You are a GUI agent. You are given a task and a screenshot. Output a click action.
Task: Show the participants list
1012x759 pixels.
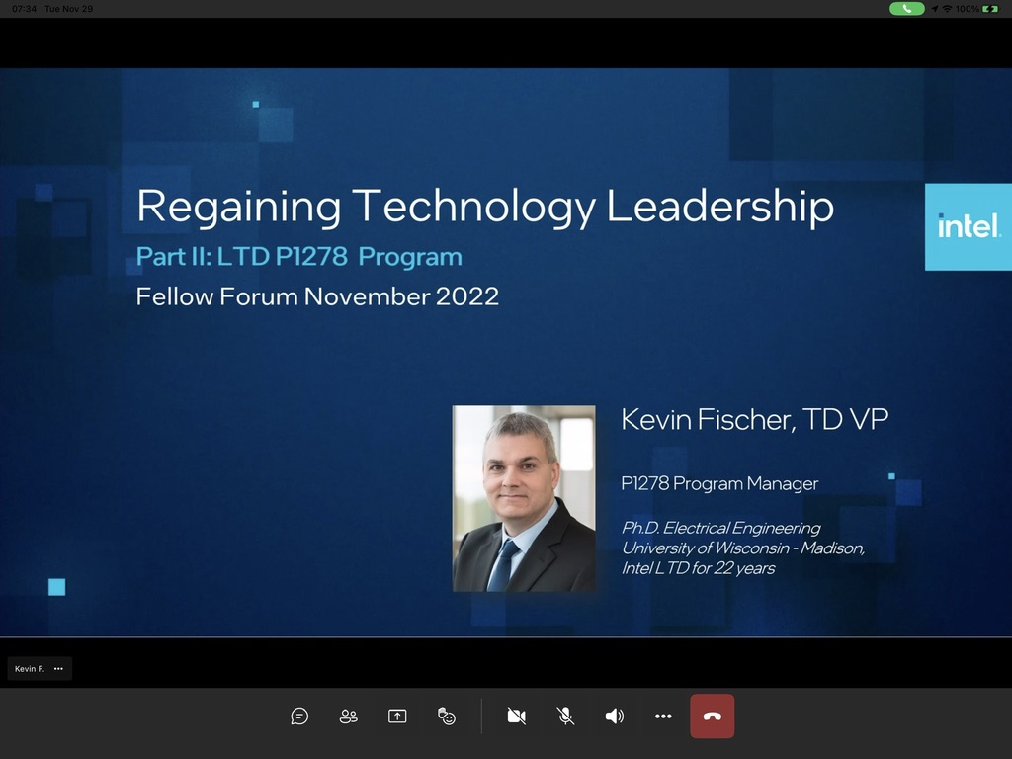click(x=348, y=717)
